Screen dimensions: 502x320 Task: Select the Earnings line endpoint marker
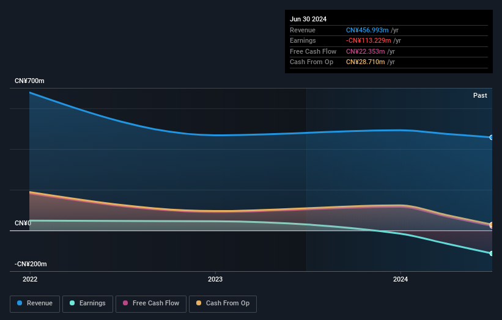(x=491, y=253)
